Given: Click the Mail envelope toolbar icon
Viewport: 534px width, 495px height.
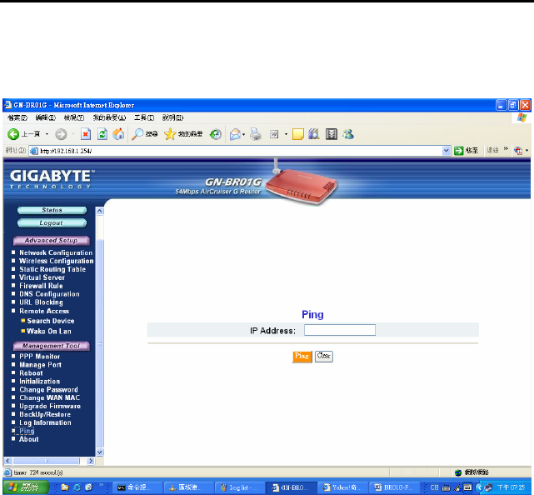Looking at the screenshot, I should tap(235, 134).
